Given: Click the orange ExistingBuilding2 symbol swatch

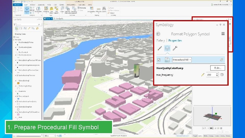Looking at the screenshot, I should pos(18,83).
